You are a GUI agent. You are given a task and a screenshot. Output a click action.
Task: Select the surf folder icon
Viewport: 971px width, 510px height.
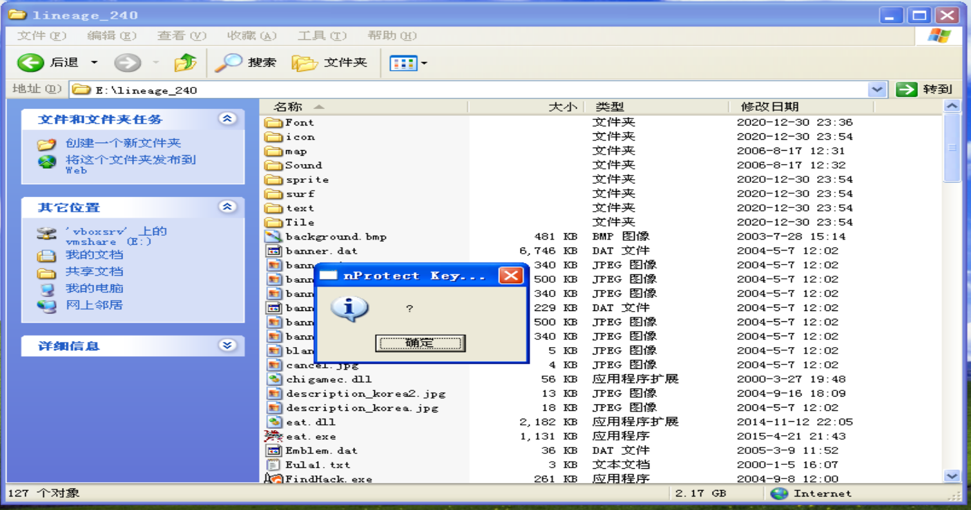click(x=274, y=194)
